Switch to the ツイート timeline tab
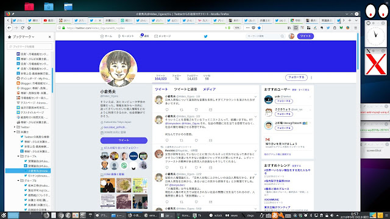The width and height of the screenshot is (390, 219). [161, 89]
